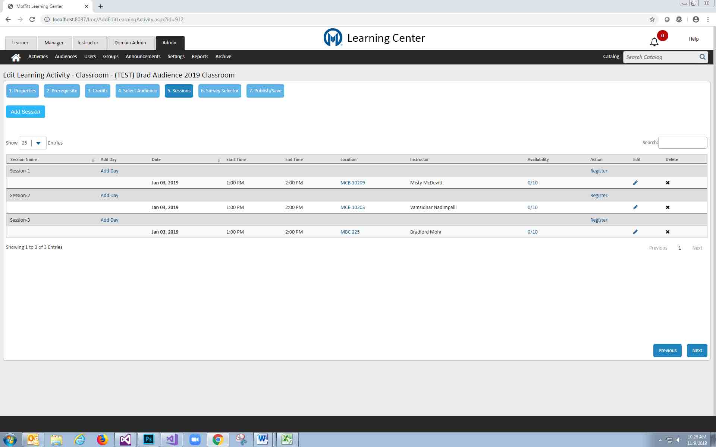The image size is (716, 447).
Task: Open the notifications bell icon
Action: [x=654, y=42]
